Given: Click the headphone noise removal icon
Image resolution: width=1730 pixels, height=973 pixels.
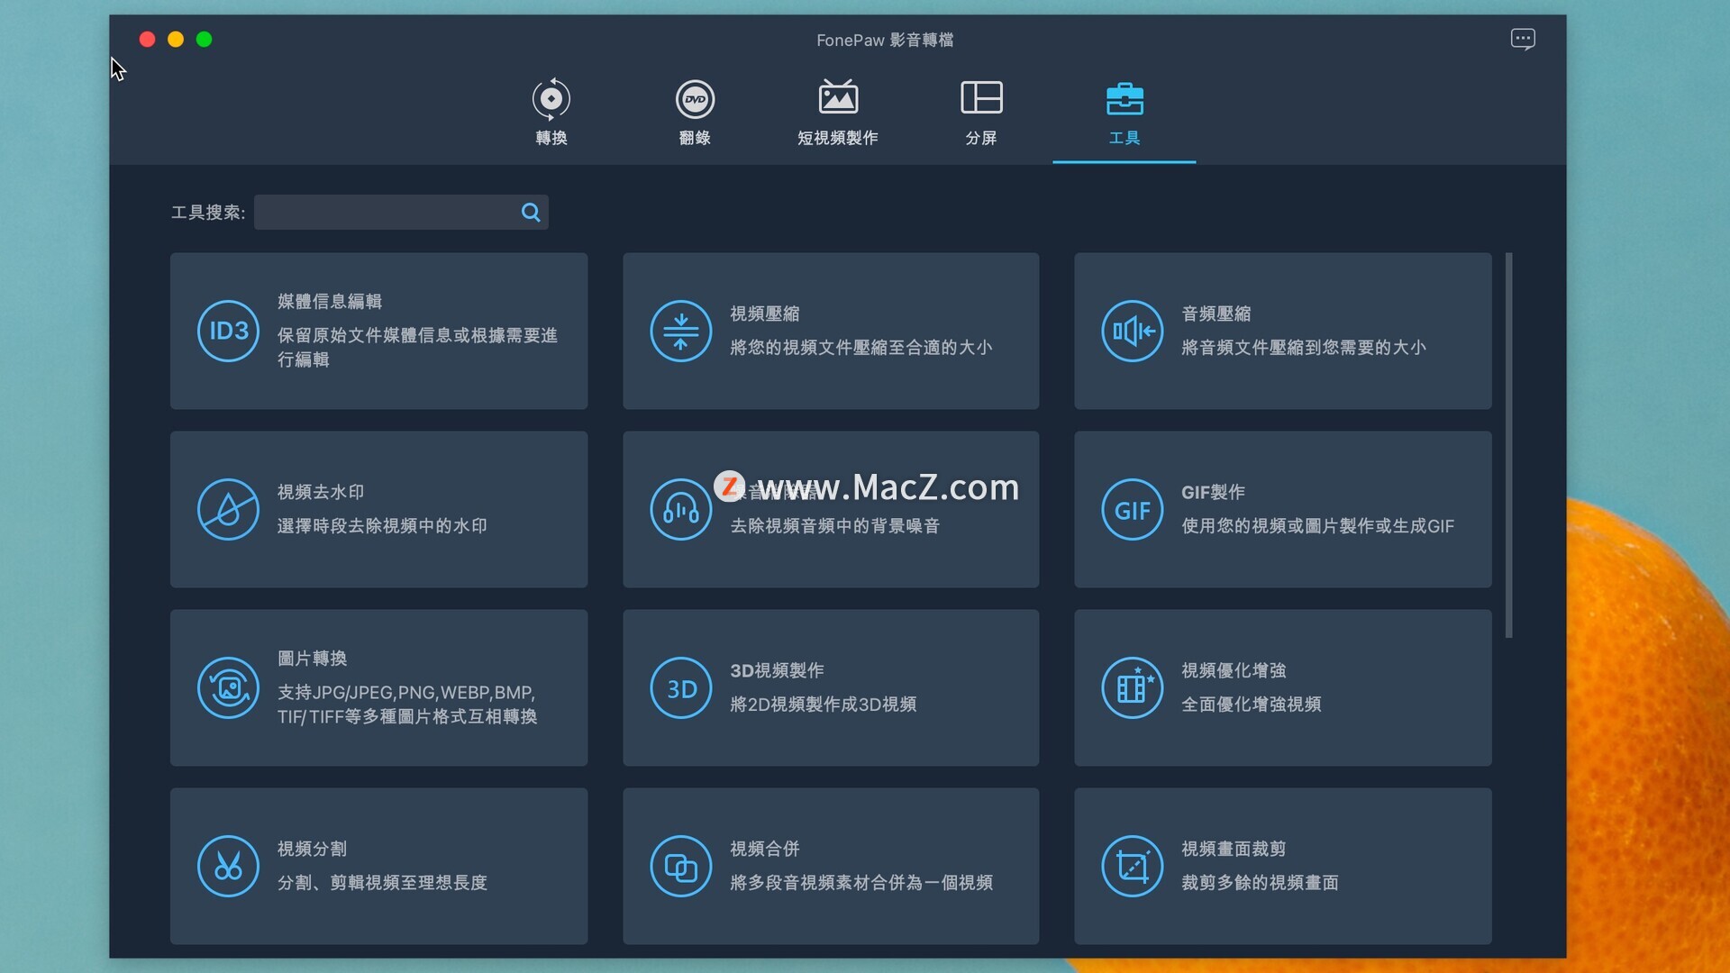Looking at the screenshot, I should coord(681,509).
